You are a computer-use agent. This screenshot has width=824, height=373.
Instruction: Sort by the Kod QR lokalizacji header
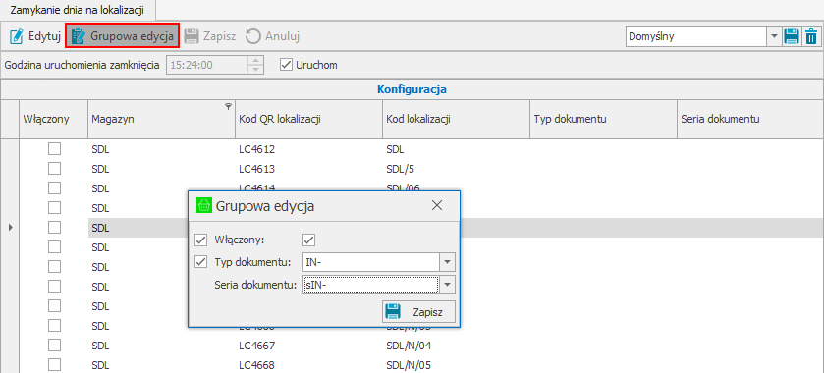[x=308, y=119]
